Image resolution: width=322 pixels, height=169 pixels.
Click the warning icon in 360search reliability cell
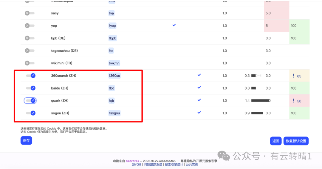click(x=293, y=76)
